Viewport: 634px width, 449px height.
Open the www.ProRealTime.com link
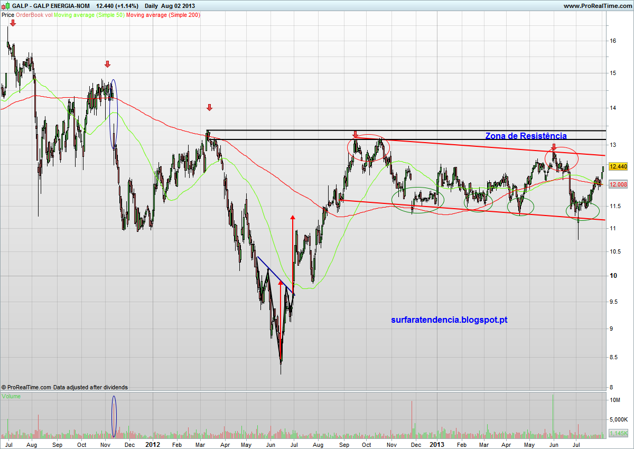597,6
